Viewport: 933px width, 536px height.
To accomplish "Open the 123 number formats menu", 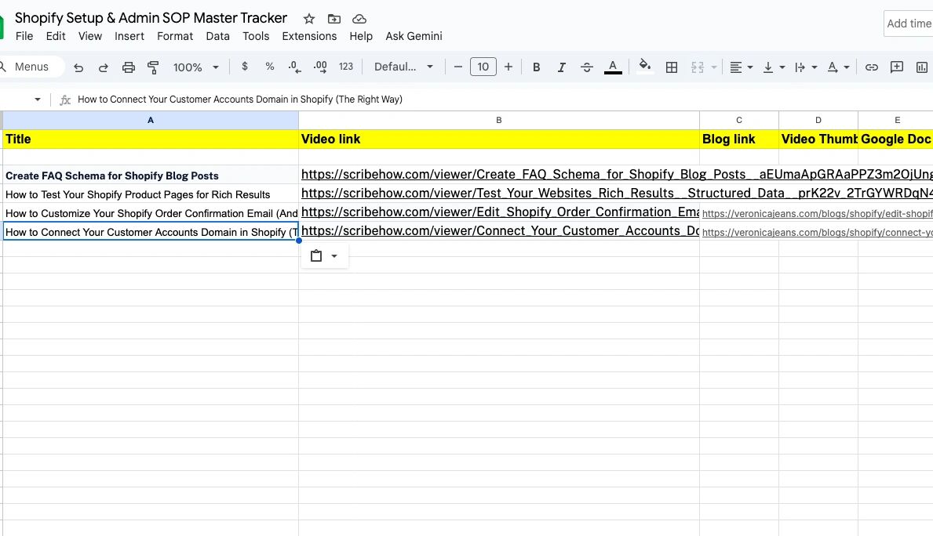I will click(x=346, y=67).
